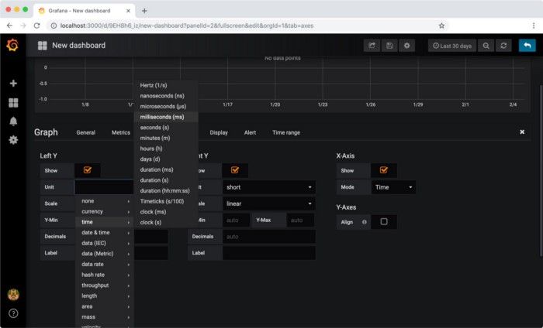543x328 pixels.
Task: Open the Last 30 days time picker
Action: [x=452, y=46]
